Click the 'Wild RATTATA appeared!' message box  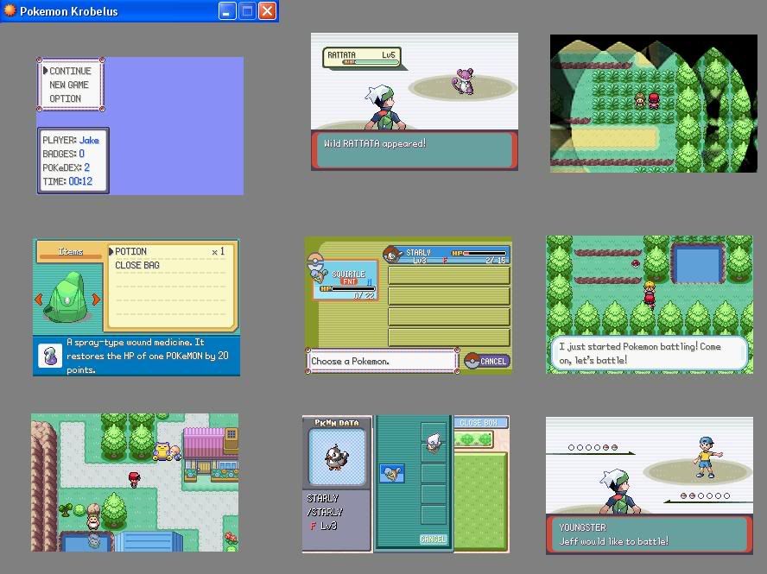[x=415, y=149]
